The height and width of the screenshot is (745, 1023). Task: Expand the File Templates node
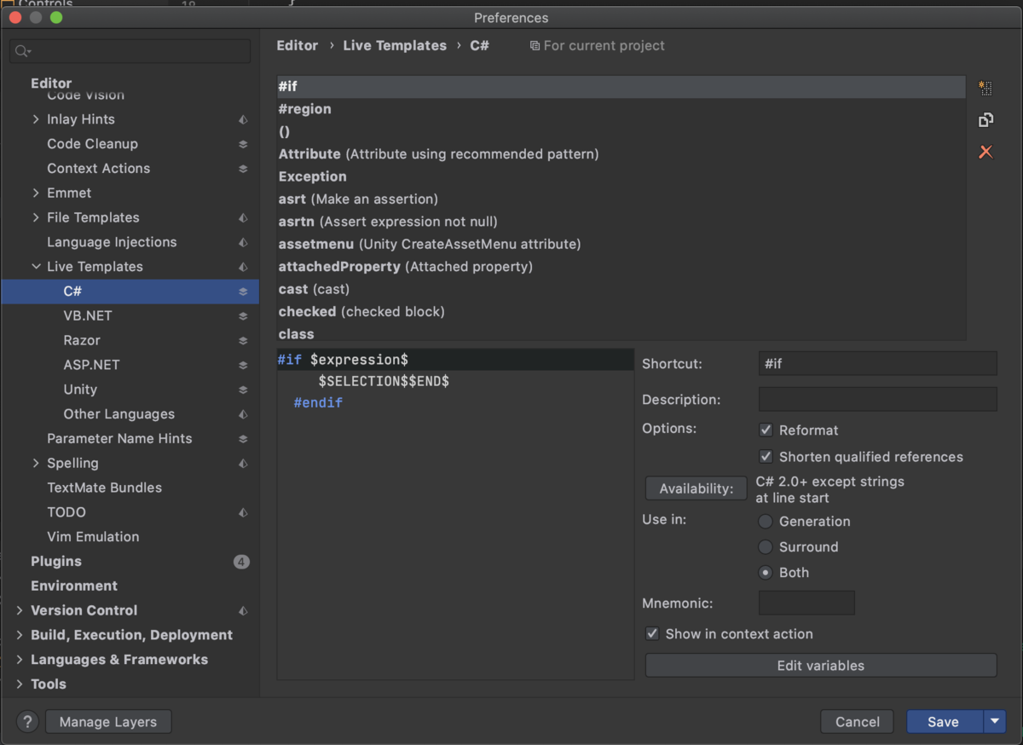click(36, 218)
